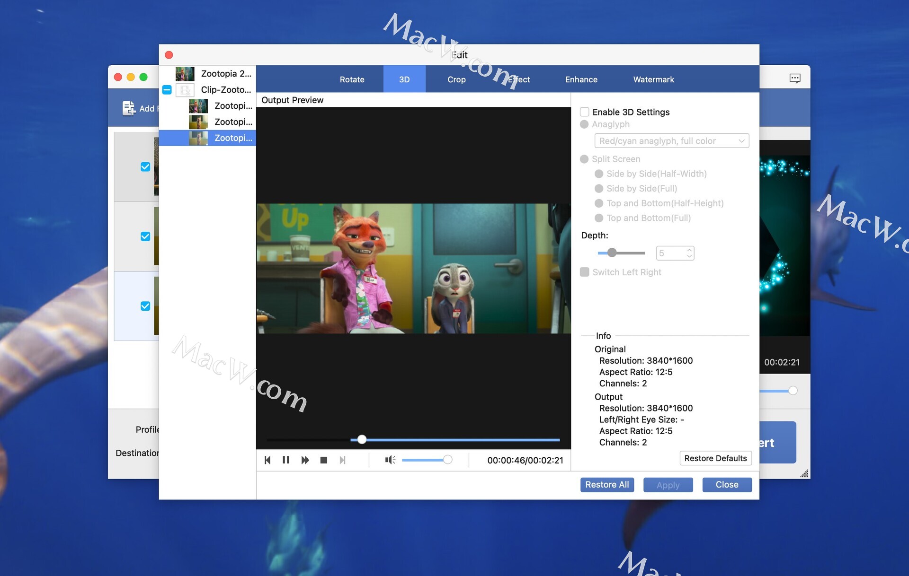Click the Clip-Zooto clip file icon
This screenshot has width=909, height=576.
[185, 90]
